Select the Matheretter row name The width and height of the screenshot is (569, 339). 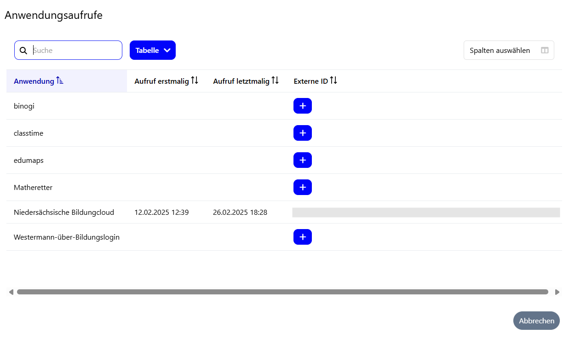(x=33, y=187)
